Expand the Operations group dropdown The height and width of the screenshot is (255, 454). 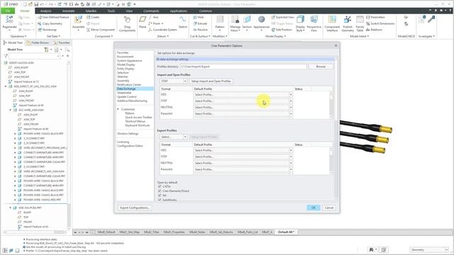pos(18,36)
